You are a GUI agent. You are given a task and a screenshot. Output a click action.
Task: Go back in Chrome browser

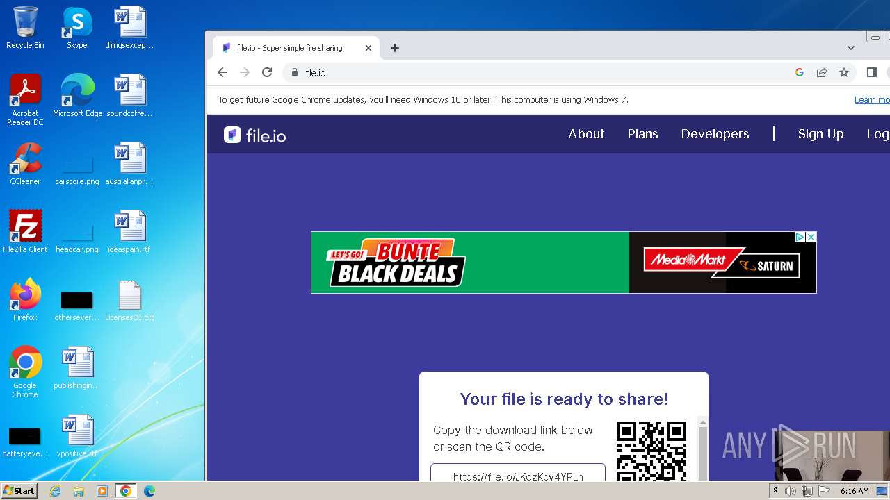coord(222,72)
